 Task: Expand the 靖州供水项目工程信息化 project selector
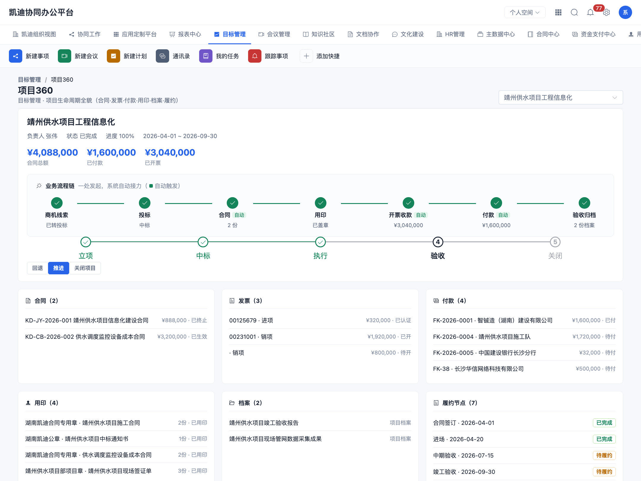click(x=561, y=97)
